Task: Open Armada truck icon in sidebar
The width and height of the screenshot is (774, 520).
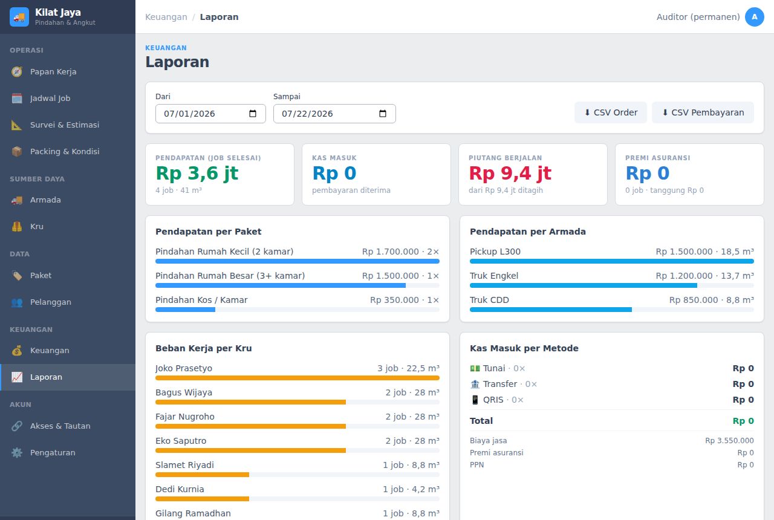Action: pos(17,200)
